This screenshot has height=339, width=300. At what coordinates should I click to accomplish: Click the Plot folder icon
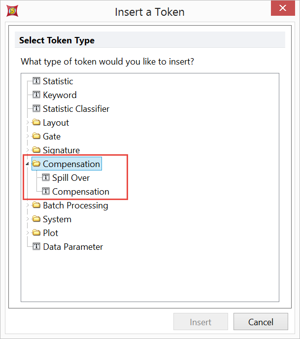pyautogui.click(x=36, y=233)
